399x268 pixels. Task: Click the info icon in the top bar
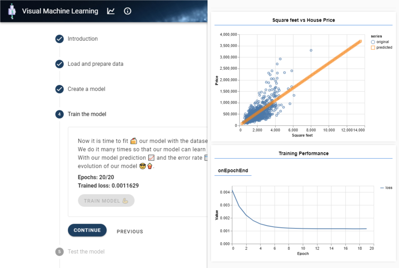[127, 11]
